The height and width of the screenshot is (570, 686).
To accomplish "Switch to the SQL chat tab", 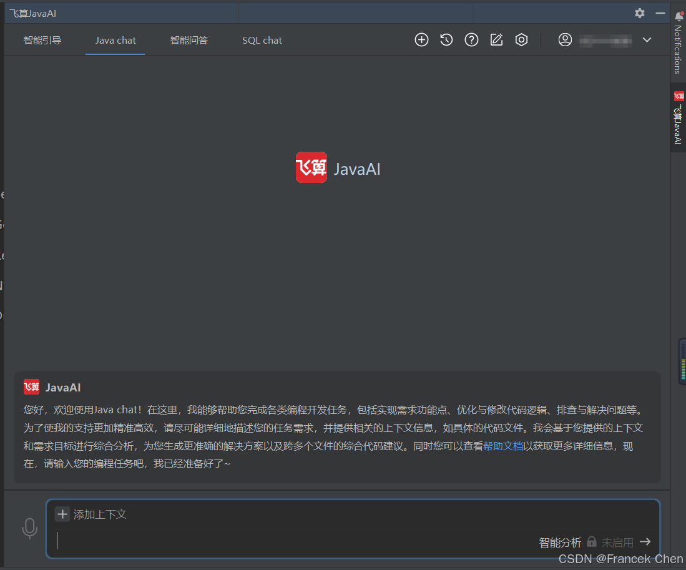I will (262, 40).
